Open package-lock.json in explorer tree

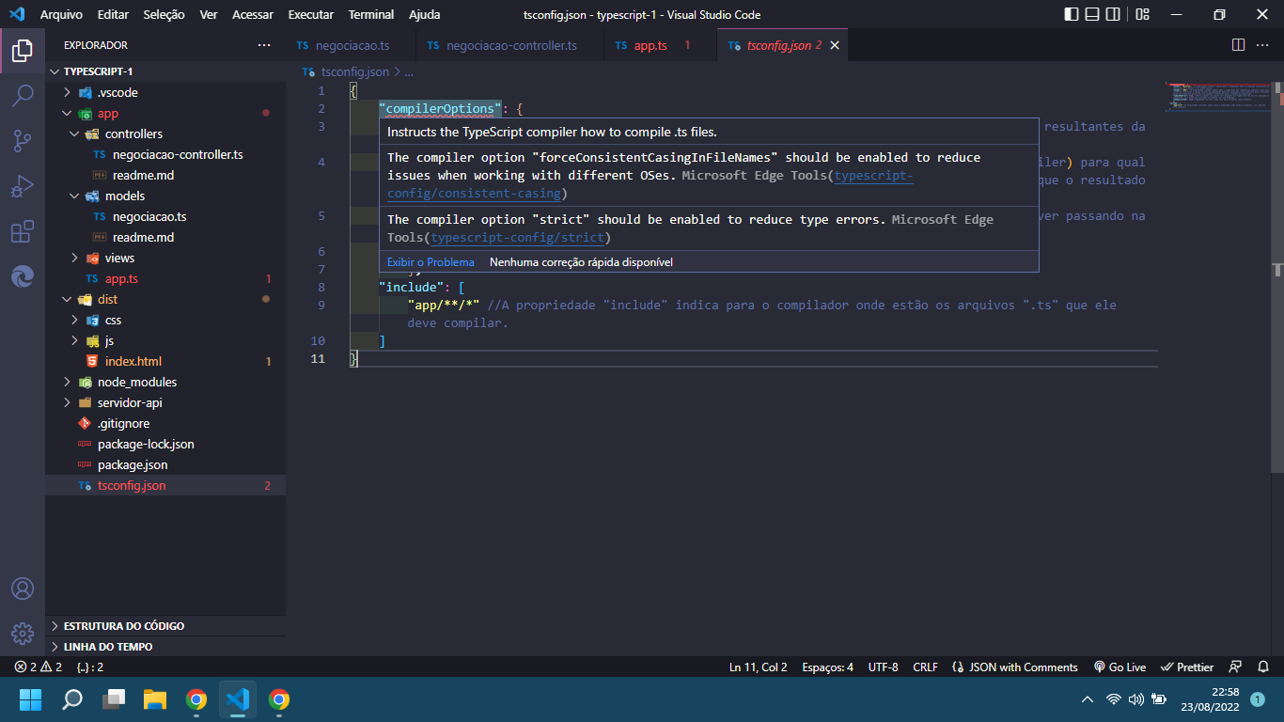(165, 444)
